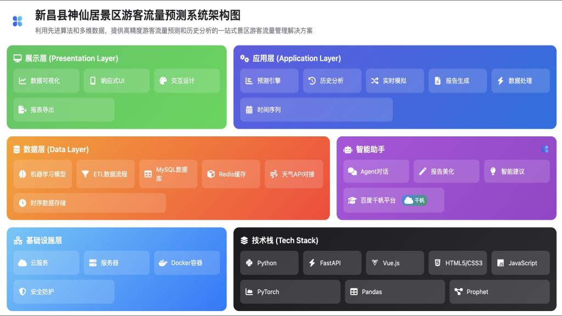Image resolution: width=562 pixels, height=316 pixels.
Task: Click the small logo in the 智能助手 header corner
Action: point(544,149)
